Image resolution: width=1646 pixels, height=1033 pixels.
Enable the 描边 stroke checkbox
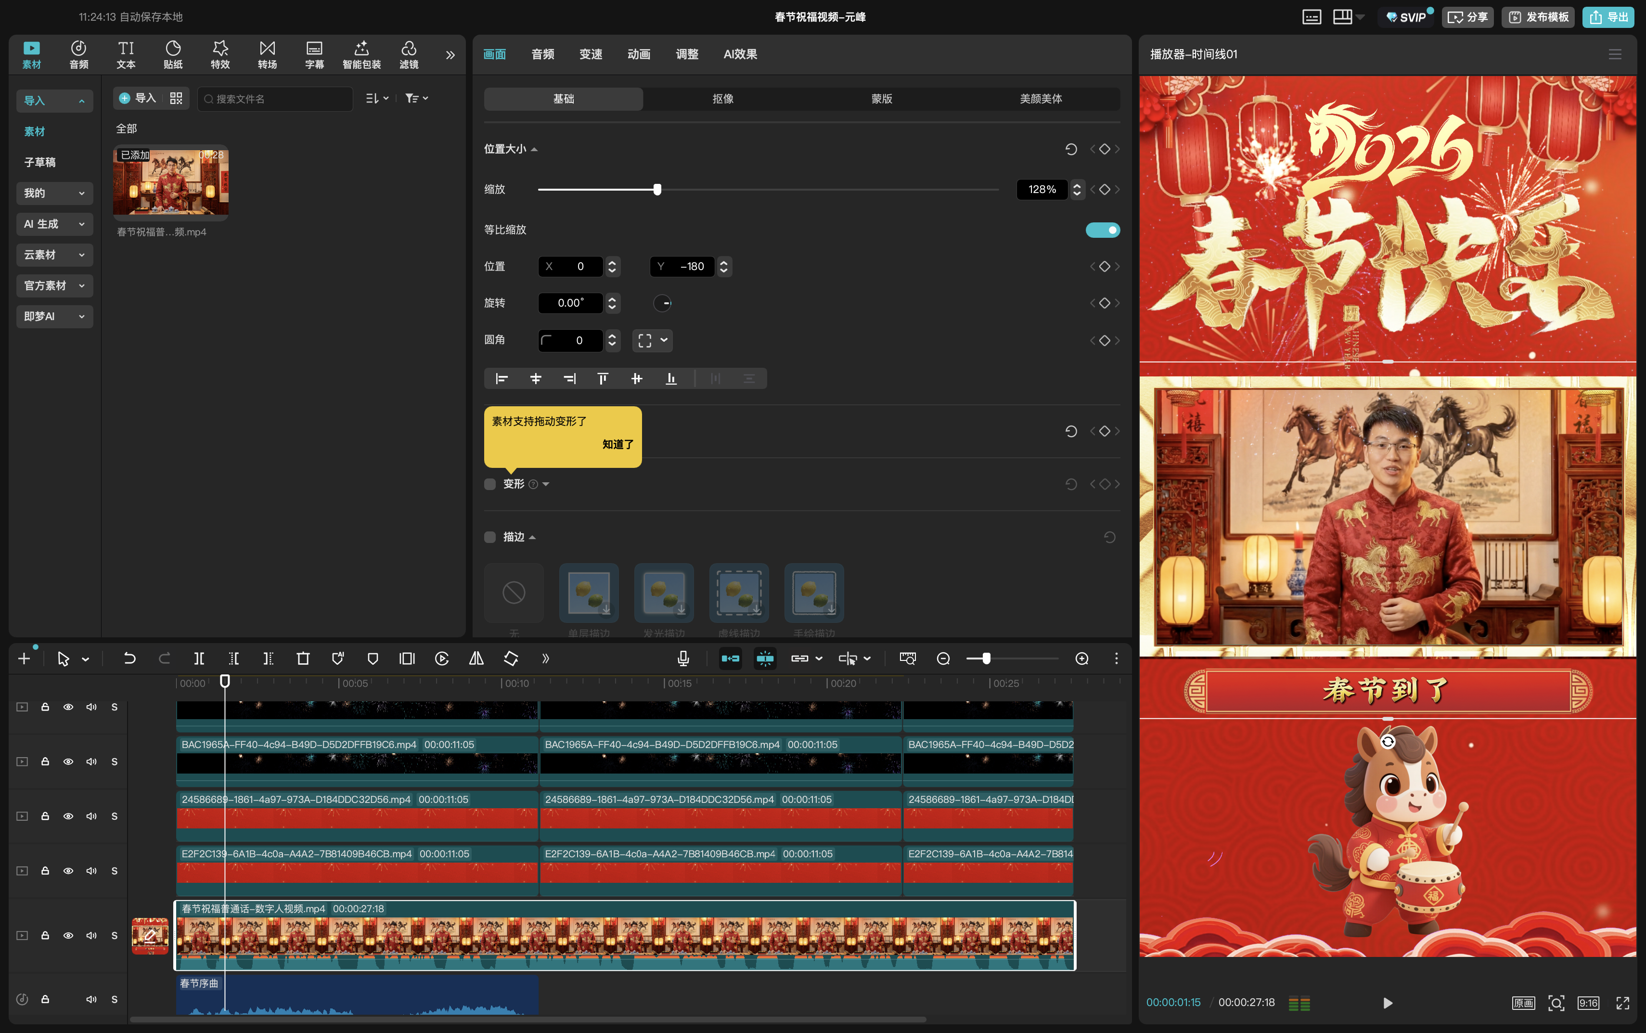coord(489,537)
